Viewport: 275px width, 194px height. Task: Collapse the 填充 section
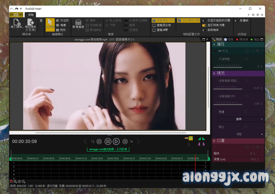coord(214,73)
